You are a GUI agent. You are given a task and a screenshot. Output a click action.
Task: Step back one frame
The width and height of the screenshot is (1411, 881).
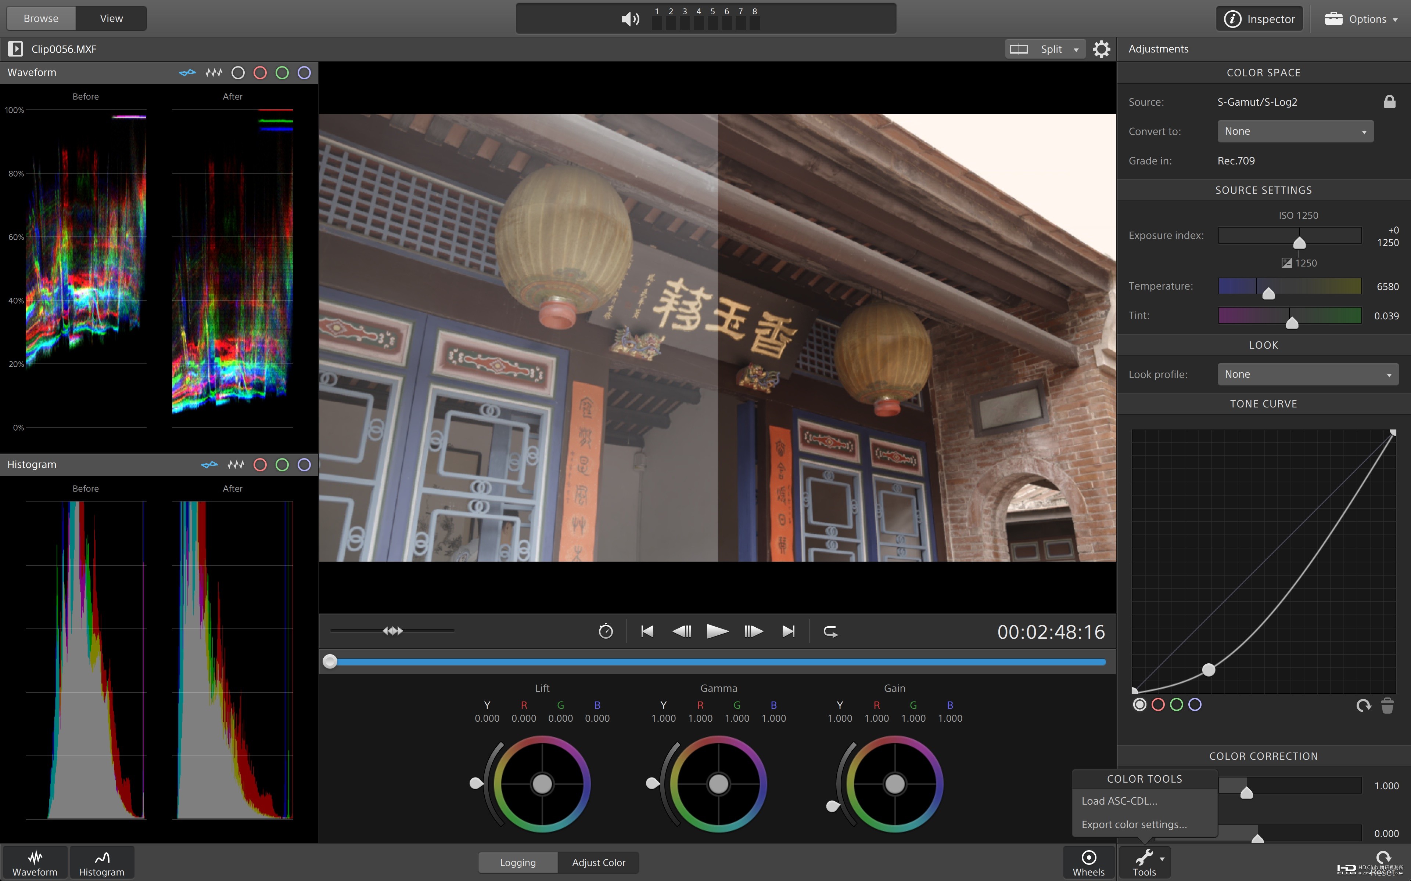[682, 632]
